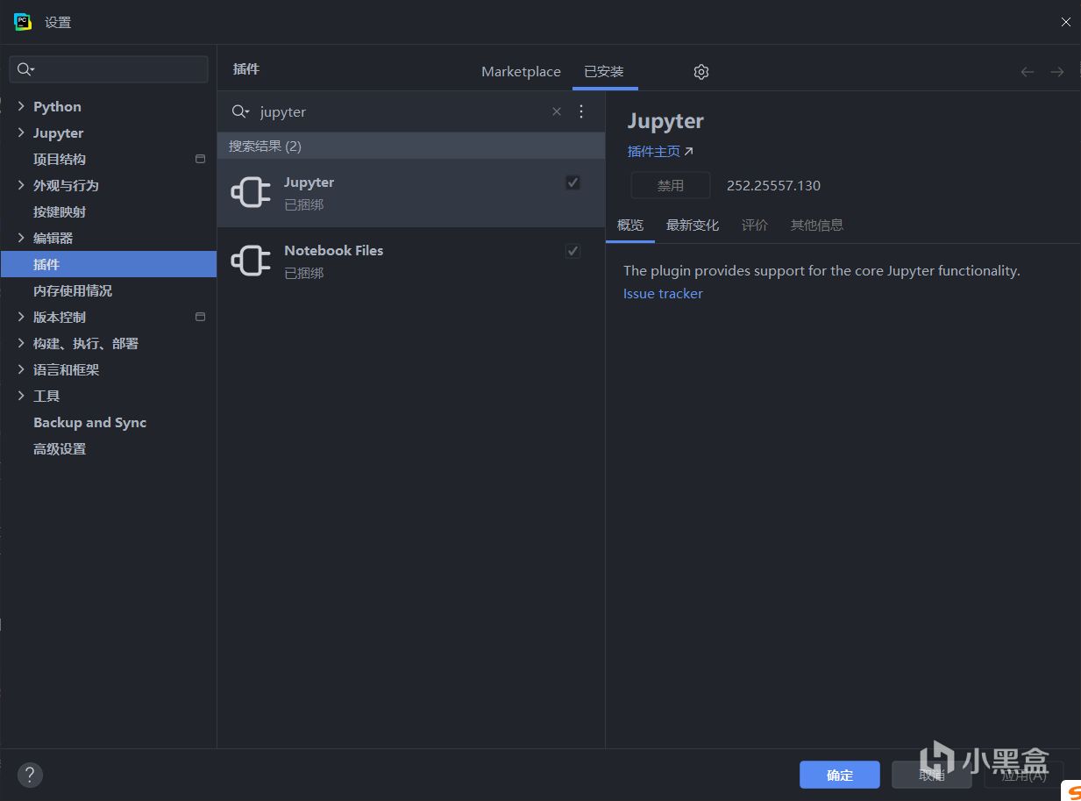The height and width of the screenshot is (801, 1081).
Task: Switch to the Marketplace tab
Action: [521, 72]
